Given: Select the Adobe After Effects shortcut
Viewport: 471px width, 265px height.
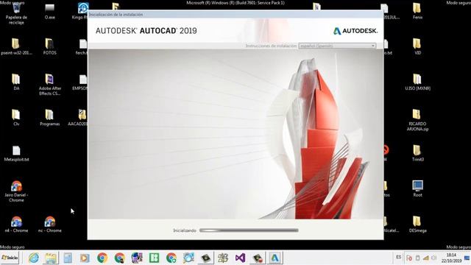Looking at the screenshot, I should 50,85.
